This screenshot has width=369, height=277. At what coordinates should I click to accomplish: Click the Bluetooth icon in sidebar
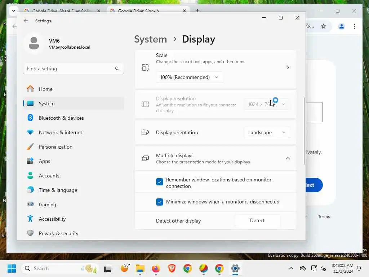(30, 118)
